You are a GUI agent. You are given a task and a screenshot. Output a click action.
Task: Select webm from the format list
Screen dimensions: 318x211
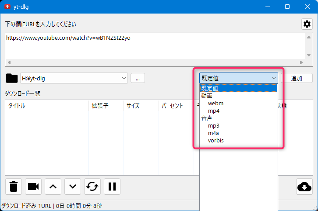click(x=216, y=104)
